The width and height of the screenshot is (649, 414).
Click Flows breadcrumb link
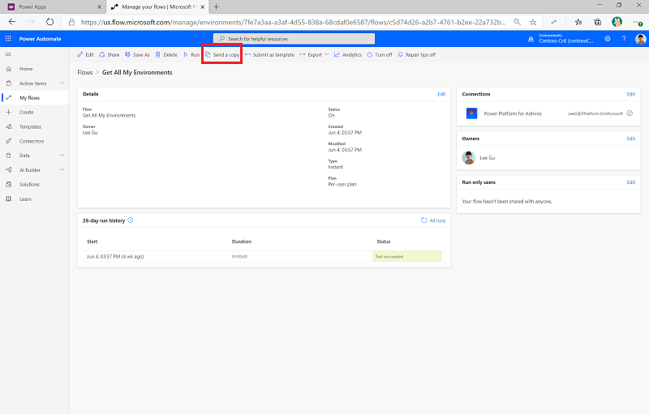(85, 72)
